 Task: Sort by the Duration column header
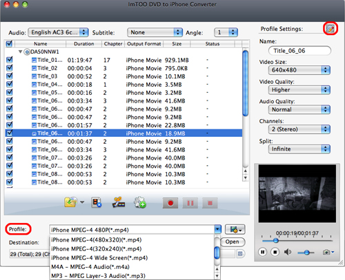tap(84, 43)
